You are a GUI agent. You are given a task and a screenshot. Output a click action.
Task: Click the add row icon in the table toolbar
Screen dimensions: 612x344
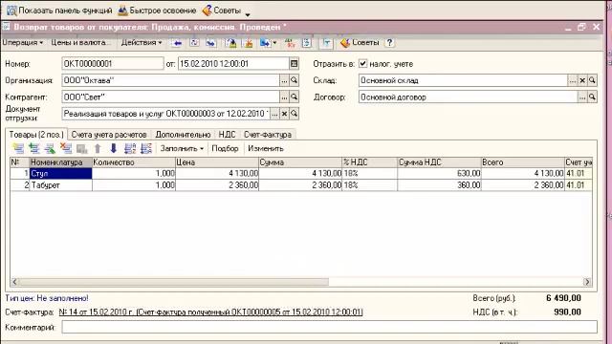tap(18, 148)
